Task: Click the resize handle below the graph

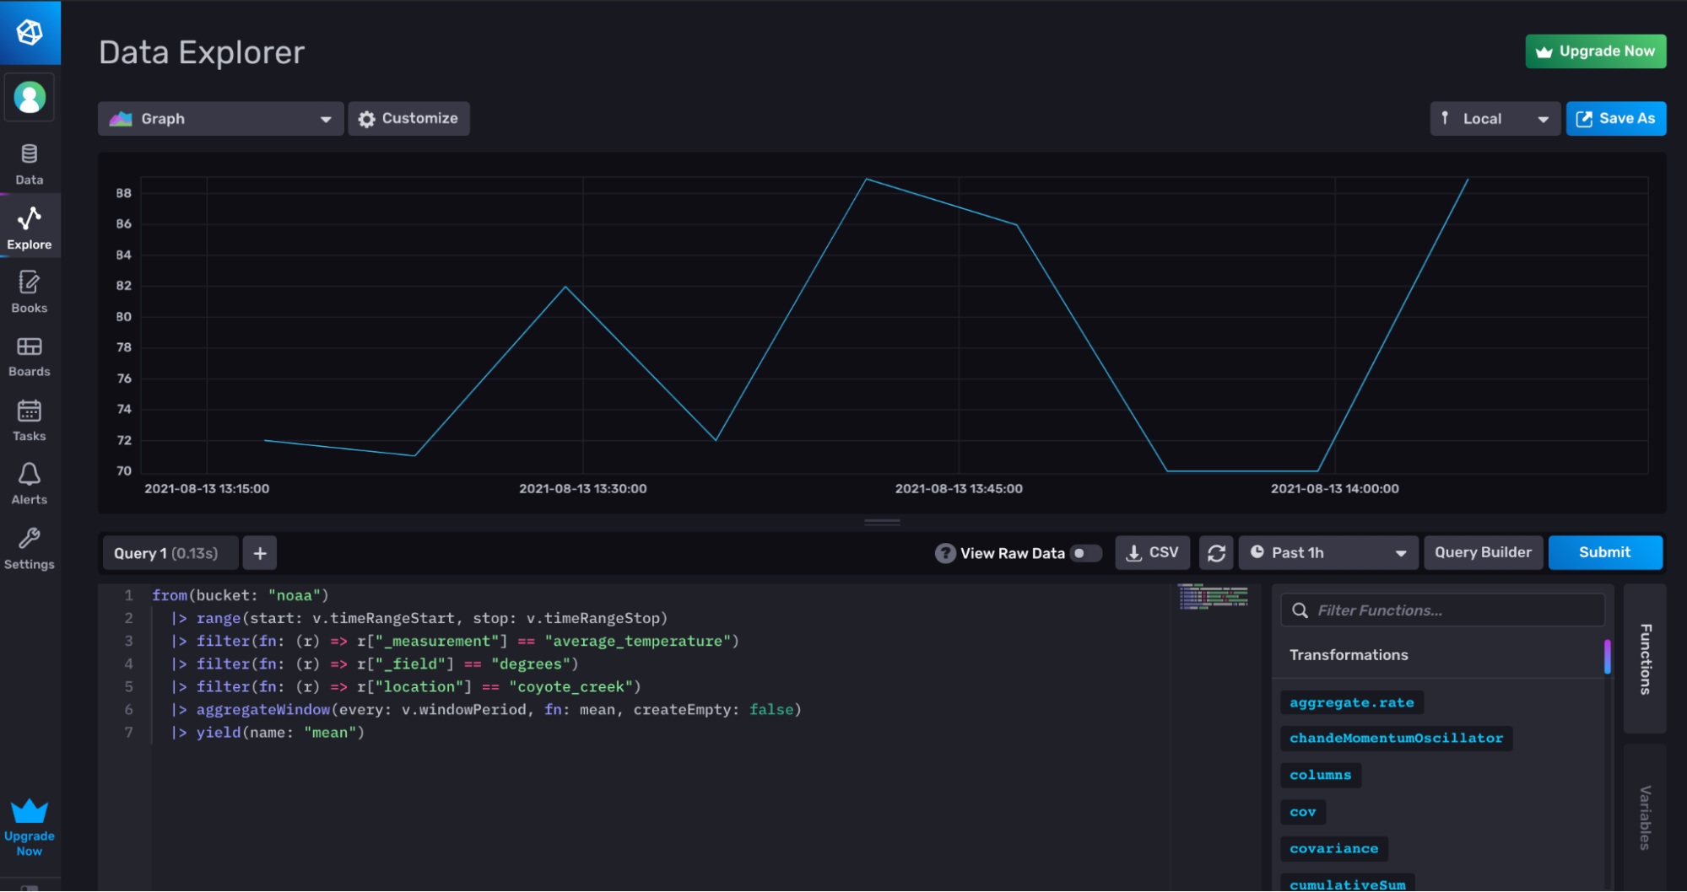Action: (882, 523)
